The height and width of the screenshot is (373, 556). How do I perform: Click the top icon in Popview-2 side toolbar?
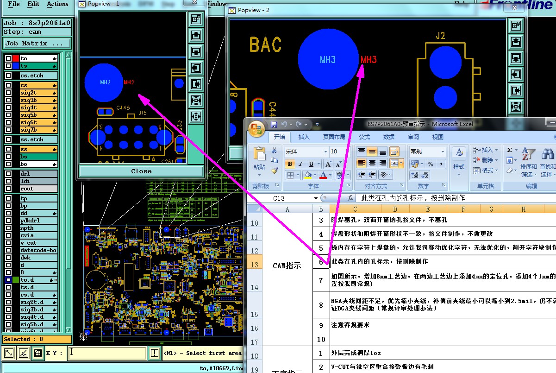(515, 26)
